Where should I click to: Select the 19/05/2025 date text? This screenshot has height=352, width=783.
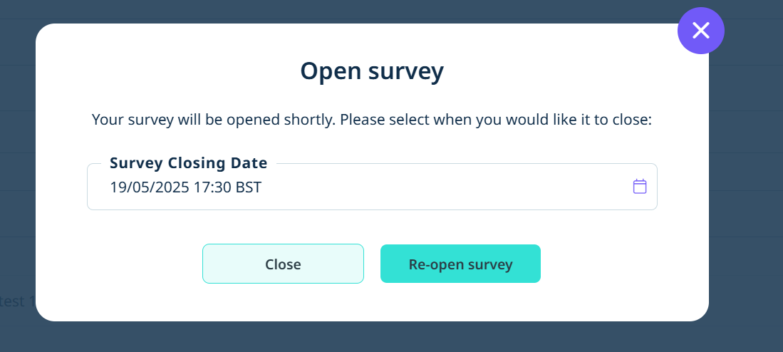(150, 187)
